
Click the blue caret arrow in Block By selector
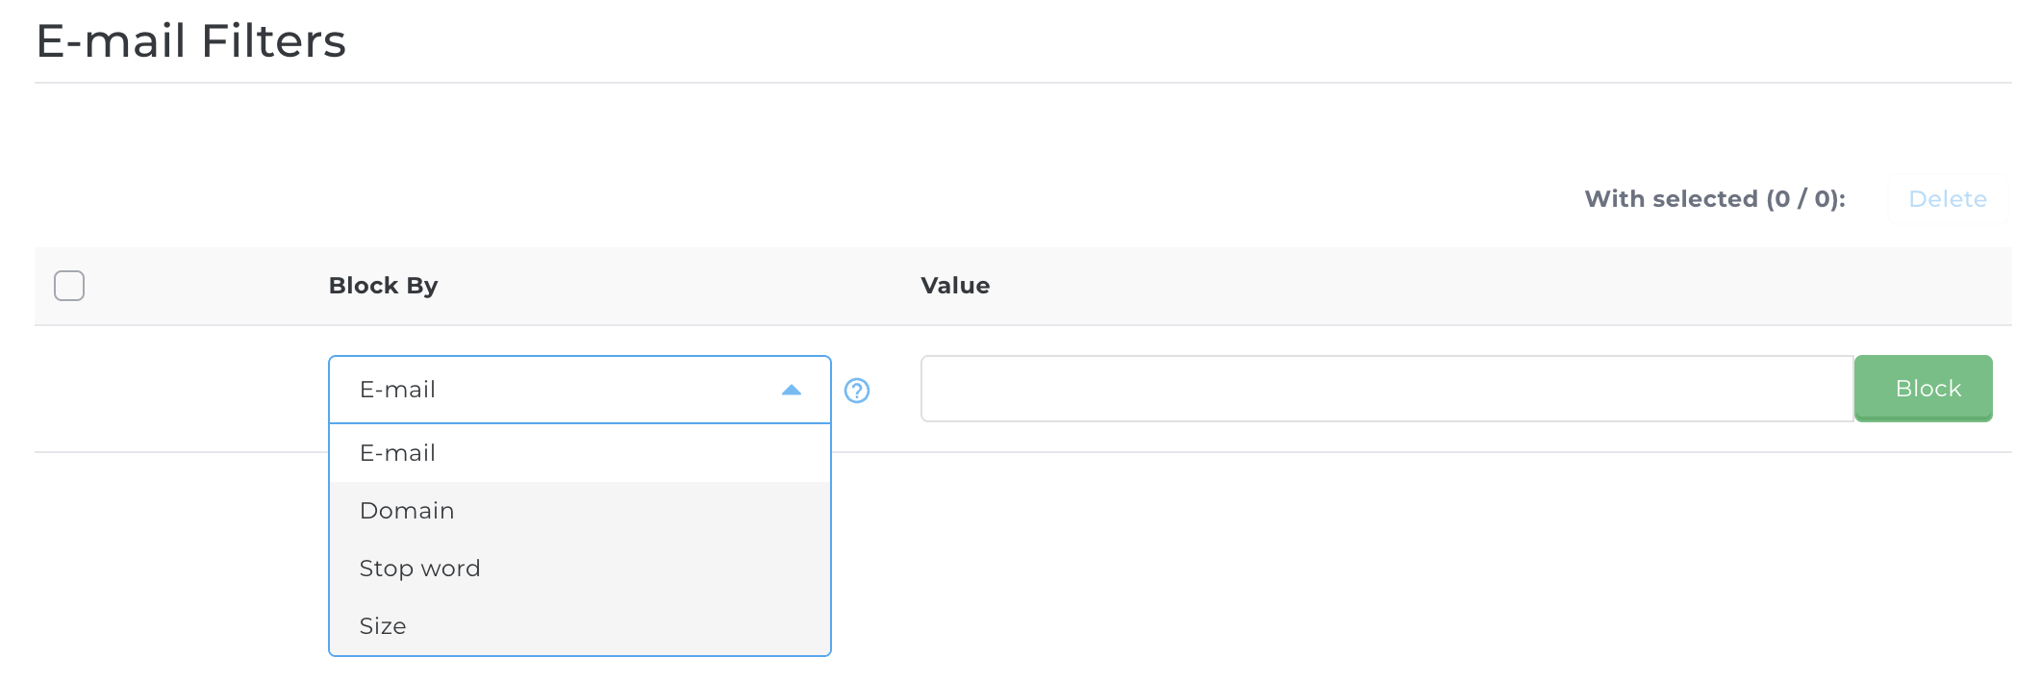pos(792,390)
